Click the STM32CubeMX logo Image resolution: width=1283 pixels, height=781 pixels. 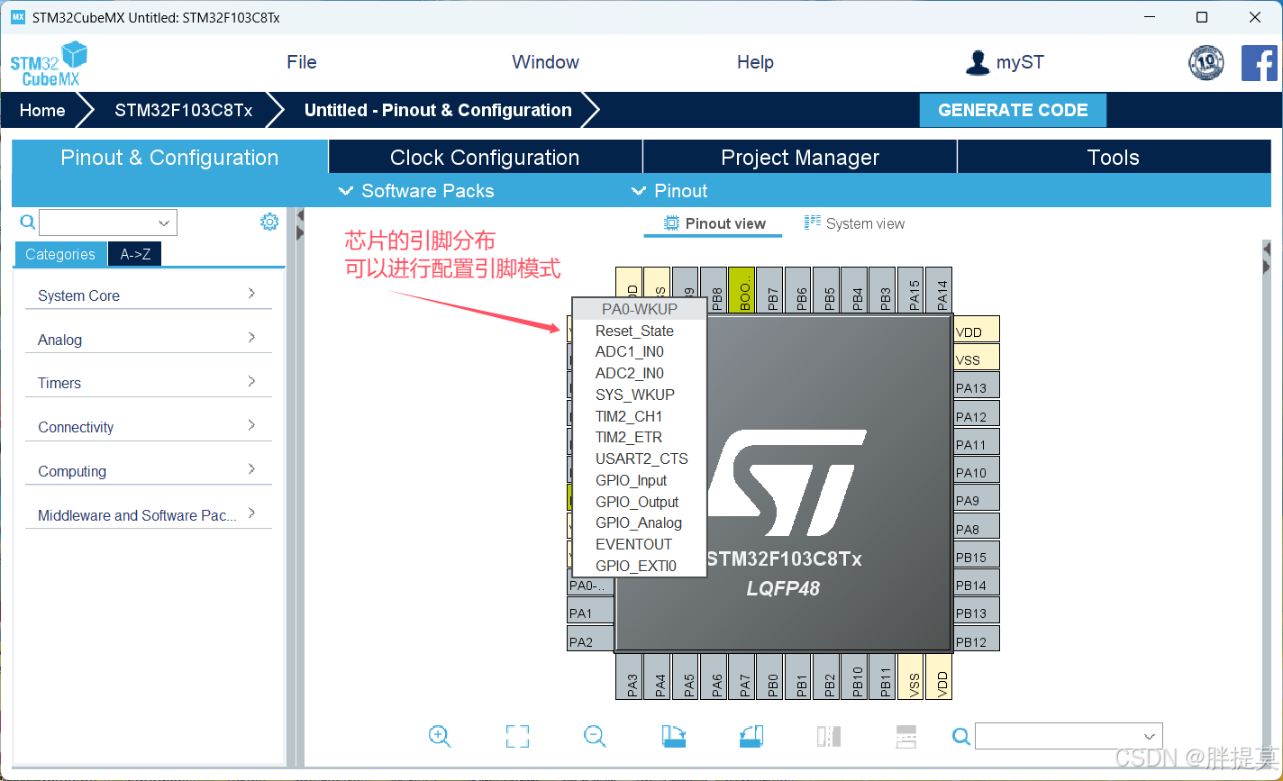pyautogui.click(x=50, y=64)
